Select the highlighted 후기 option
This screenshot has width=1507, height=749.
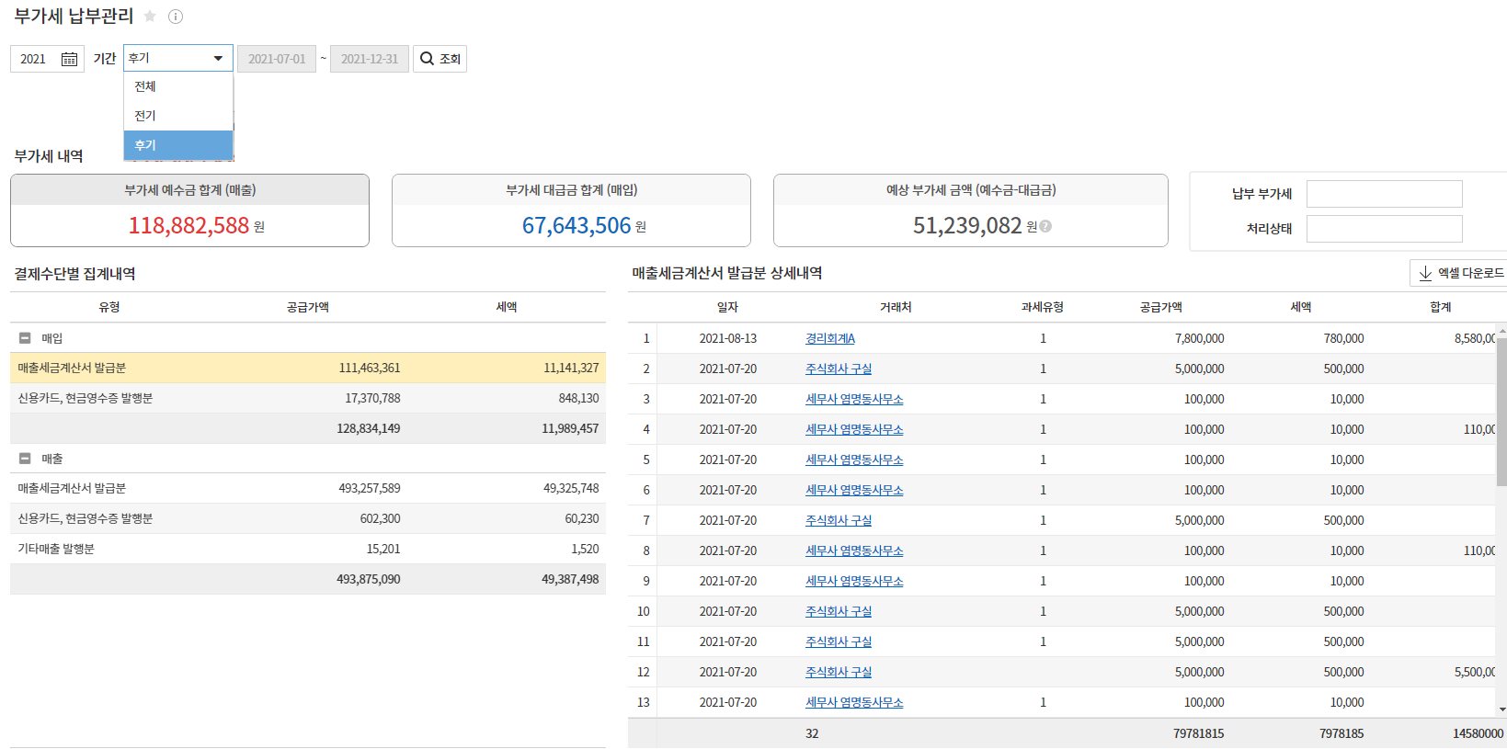(145, 145)
